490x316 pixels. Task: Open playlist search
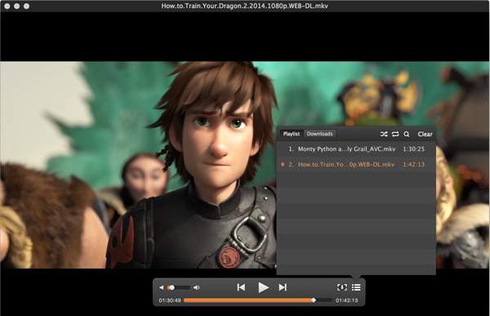pos(406,134)
